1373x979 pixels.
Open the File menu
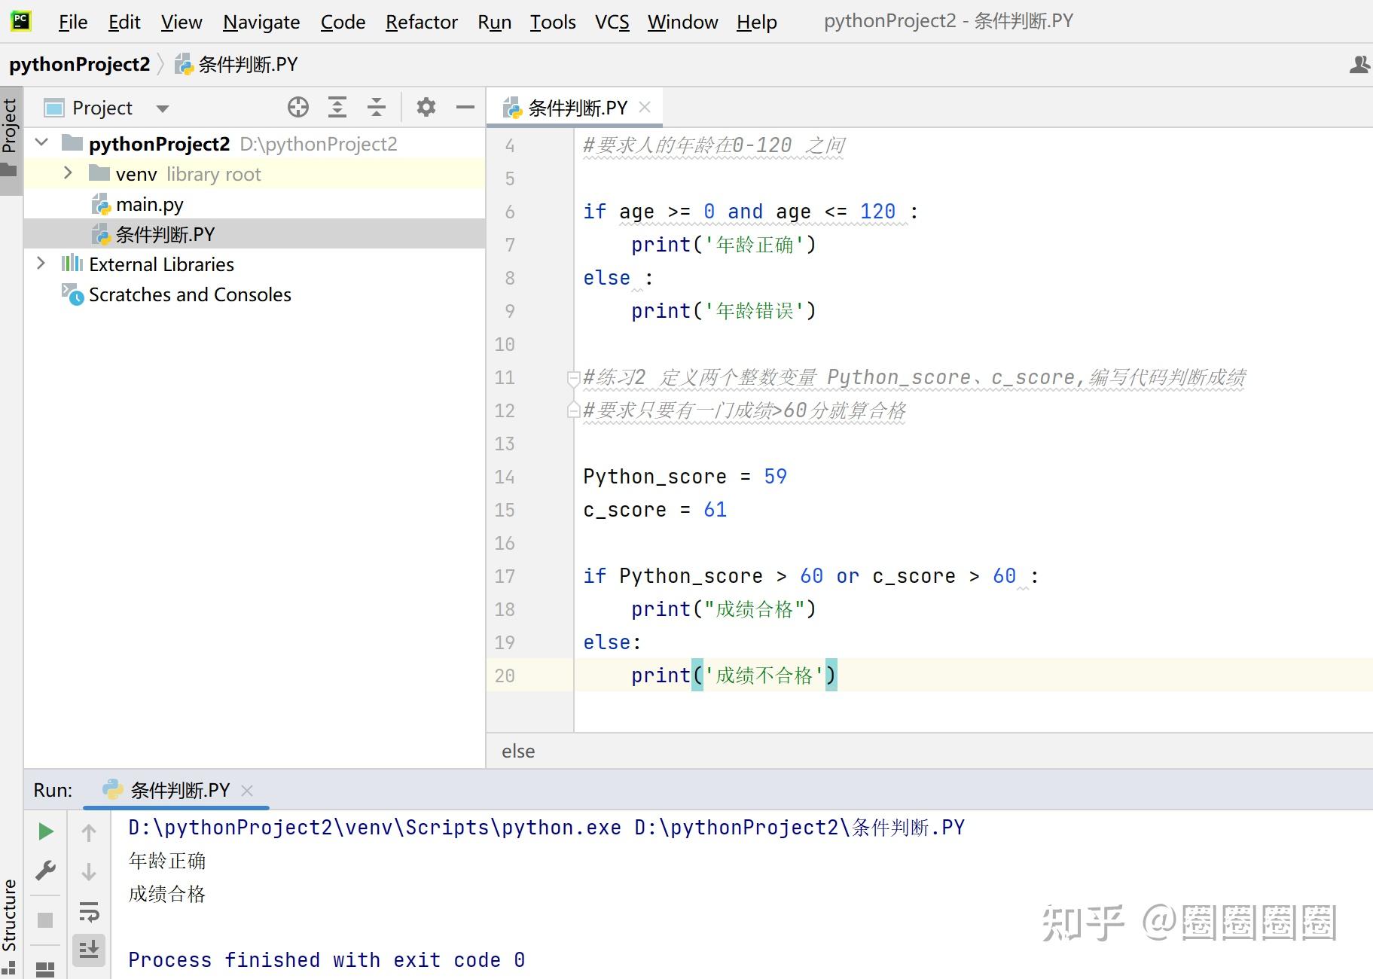coord(73,22)
